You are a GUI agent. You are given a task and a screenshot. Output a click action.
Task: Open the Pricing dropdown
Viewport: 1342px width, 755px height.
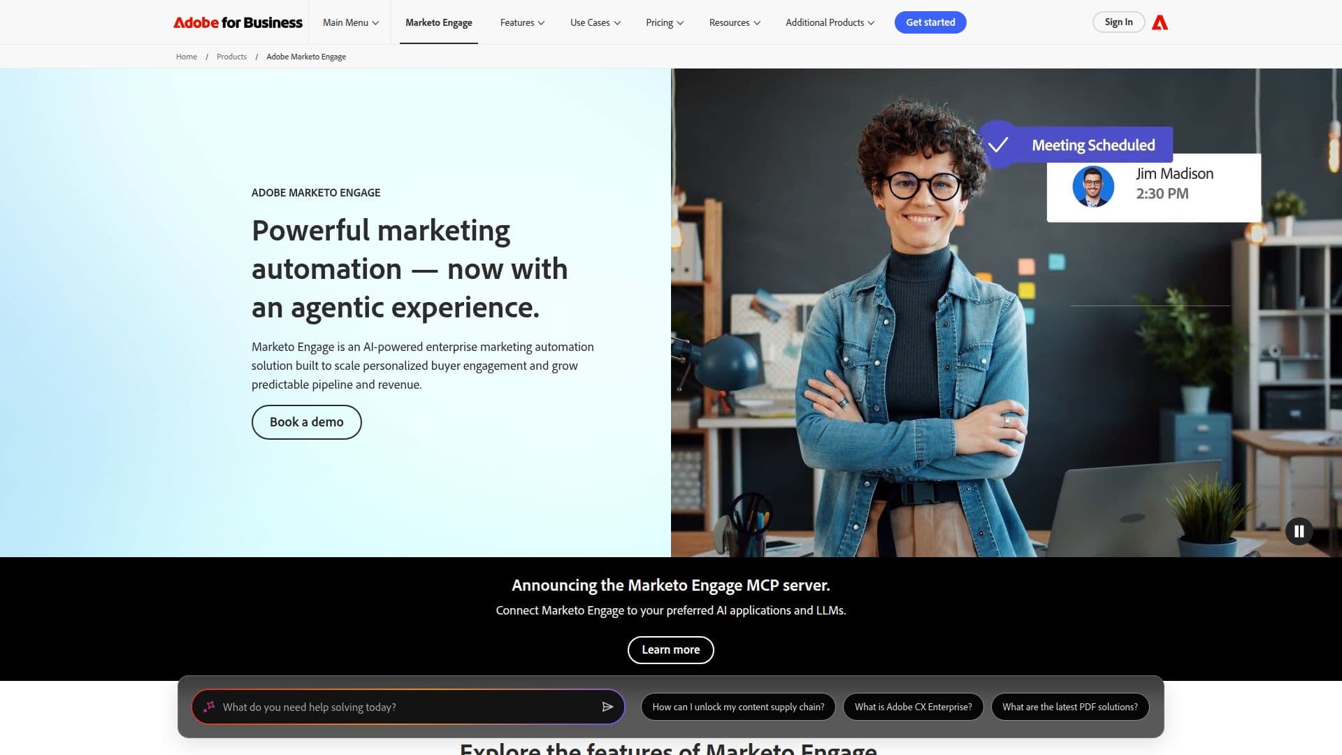665,22
